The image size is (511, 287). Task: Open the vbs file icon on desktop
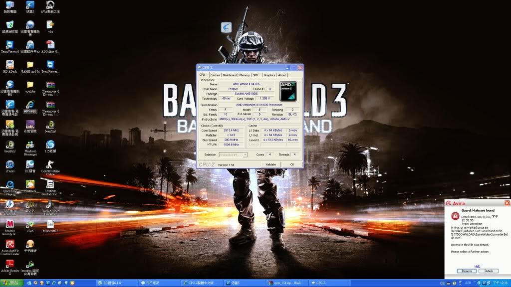click(50, 27)
